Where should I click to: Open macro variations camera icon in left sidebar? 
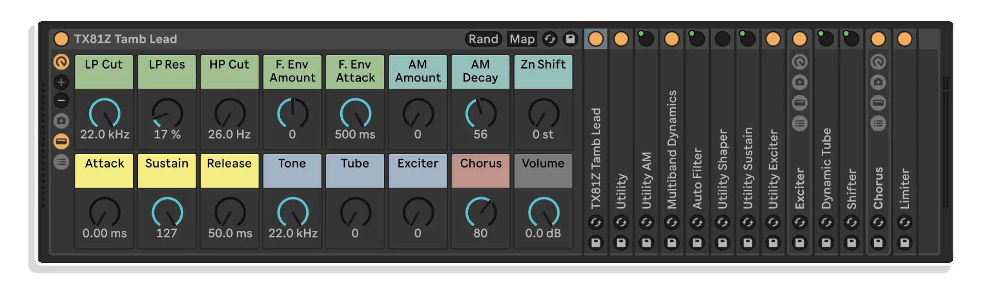tap(61, 121)
